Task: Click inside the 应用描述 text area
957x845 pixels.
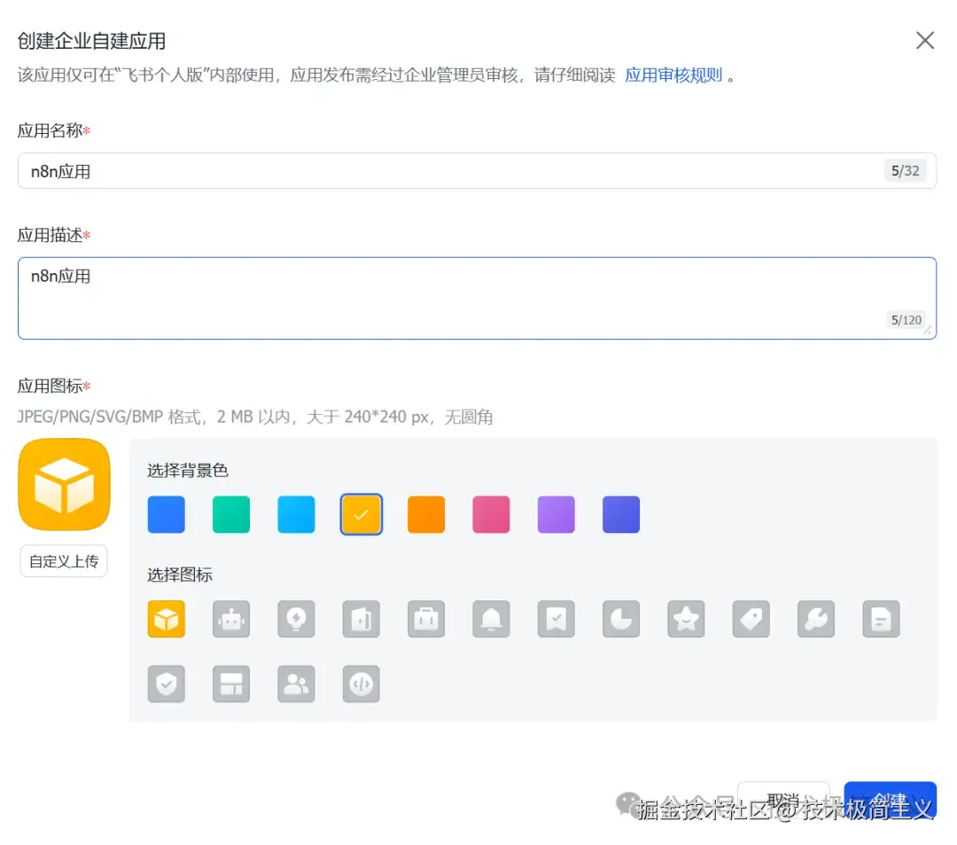Action: pos(478,297)
